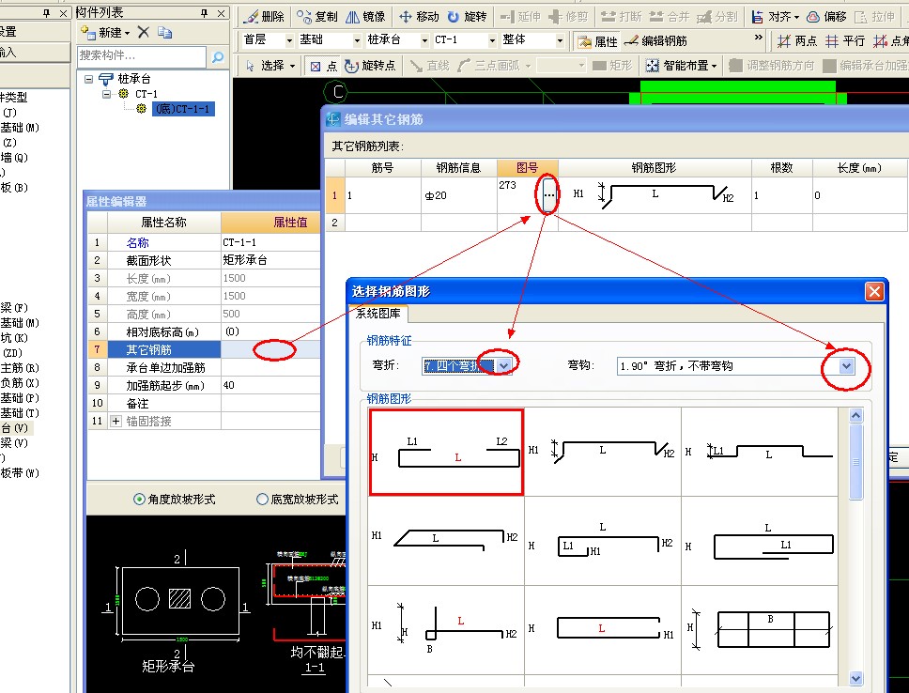The image size is (909, 693).
Task: Expand the 锚固搭接 property row
Action: (116, 421)
